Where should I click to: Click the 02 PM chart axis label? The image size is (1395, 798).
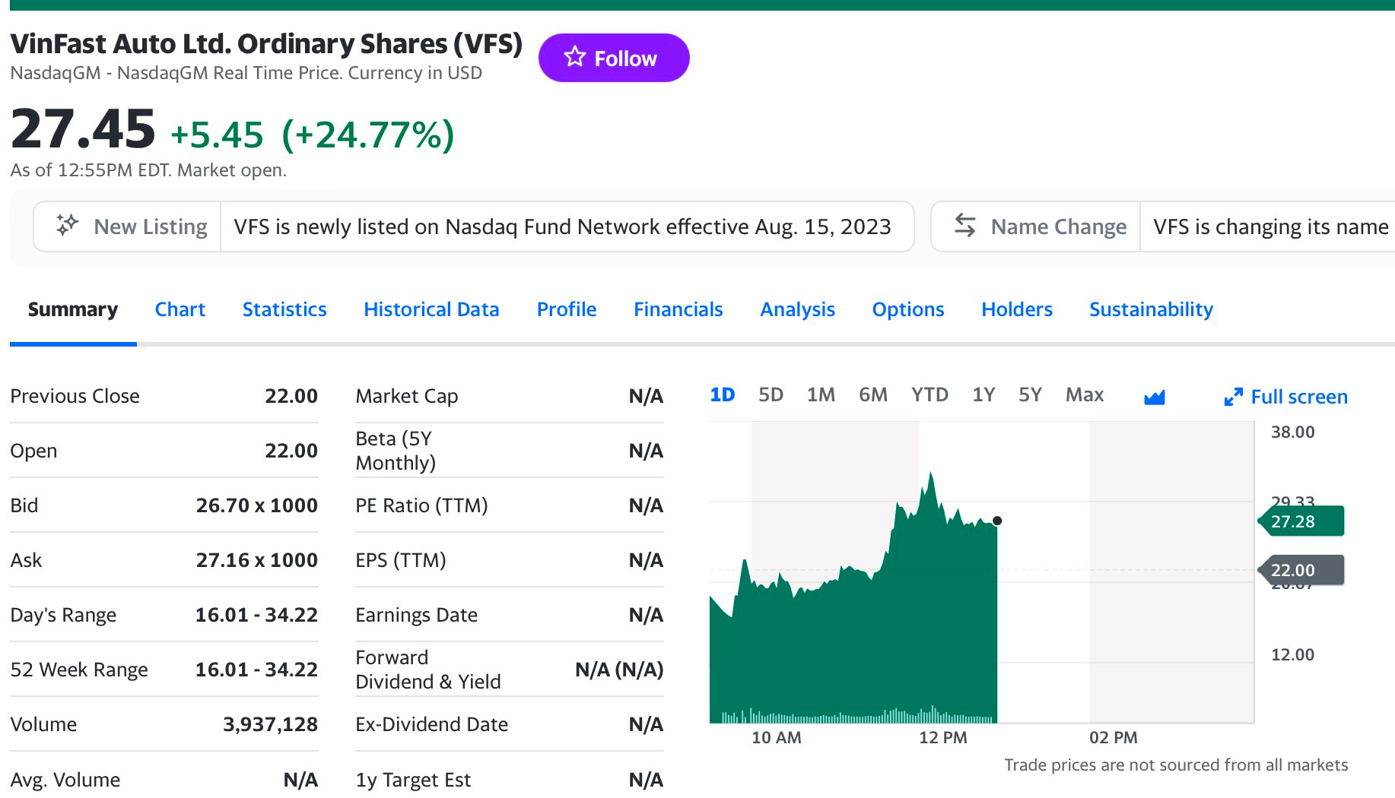coord(1114,737)
